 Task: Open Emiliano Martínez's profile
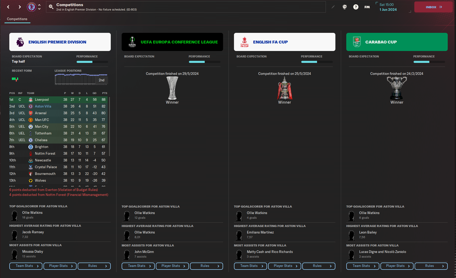[260, 232]
